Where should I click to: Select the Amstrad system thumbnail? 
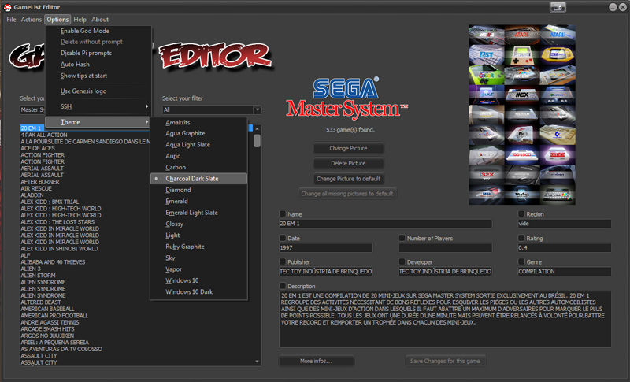click(x=487, y=35)
